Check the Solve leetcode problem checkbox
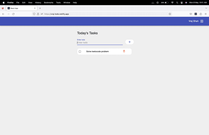 coord(80,52)
